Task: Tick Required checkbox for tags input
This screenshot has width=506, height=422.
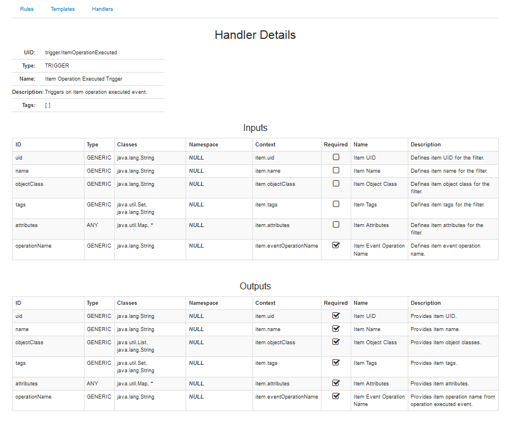Action: point(336,204)
